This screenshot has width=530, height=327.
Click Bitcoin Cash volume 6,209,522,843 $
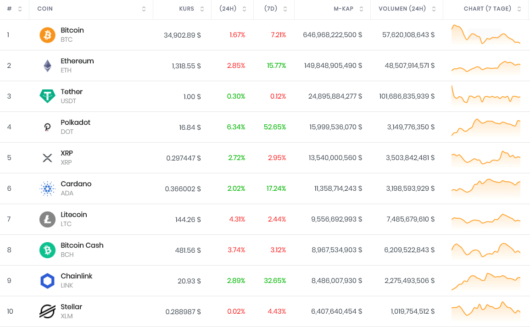(x=409, y=250)
